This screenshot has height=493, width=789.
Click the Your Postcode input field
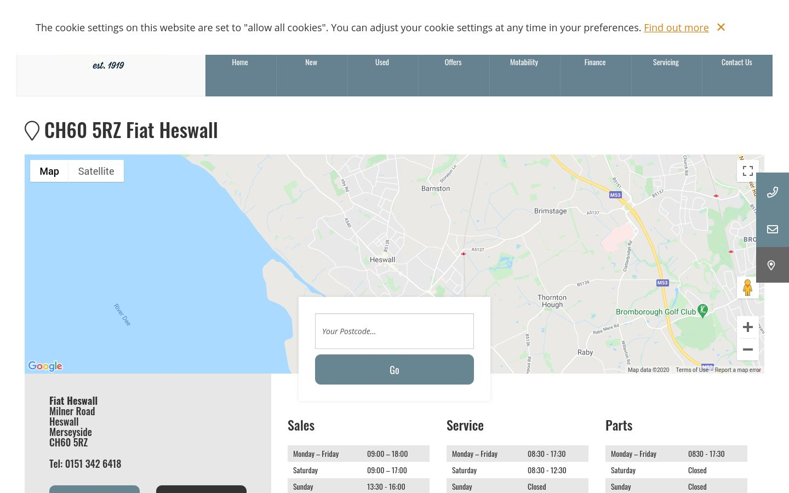(x=395, y=331)
